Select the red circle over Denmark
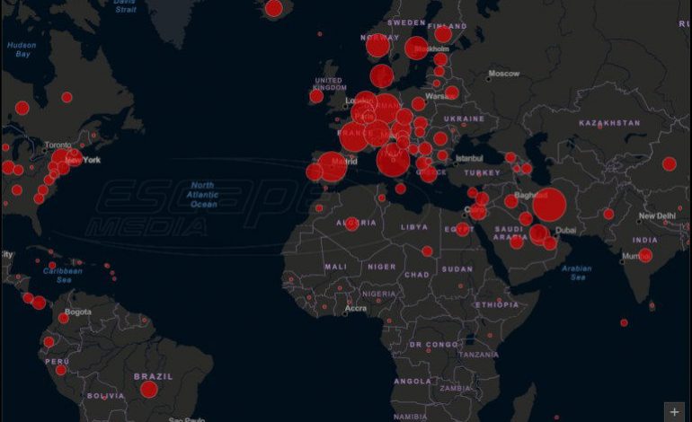The width and height of the screenshot is (692, 422). (382, 75)
